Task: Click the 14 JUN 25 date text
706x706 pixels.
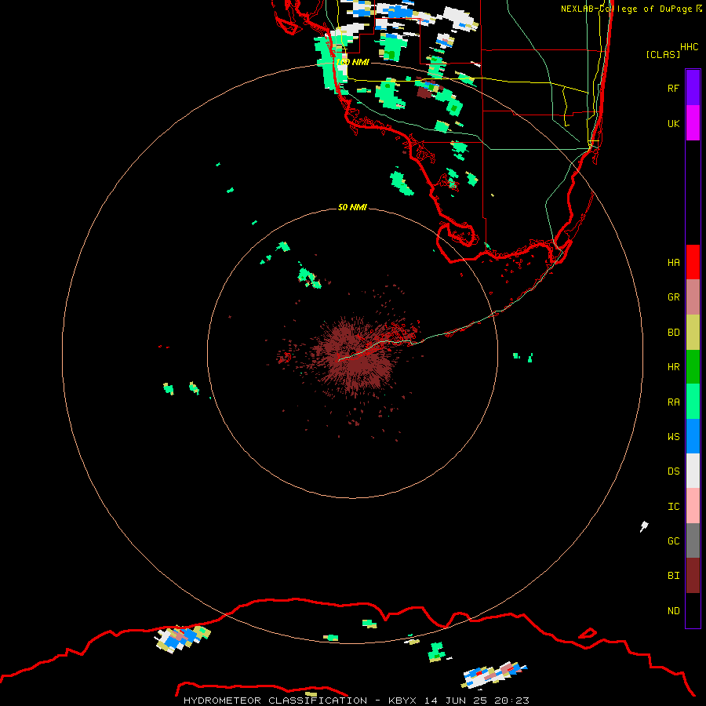Action: click(456, 701)
